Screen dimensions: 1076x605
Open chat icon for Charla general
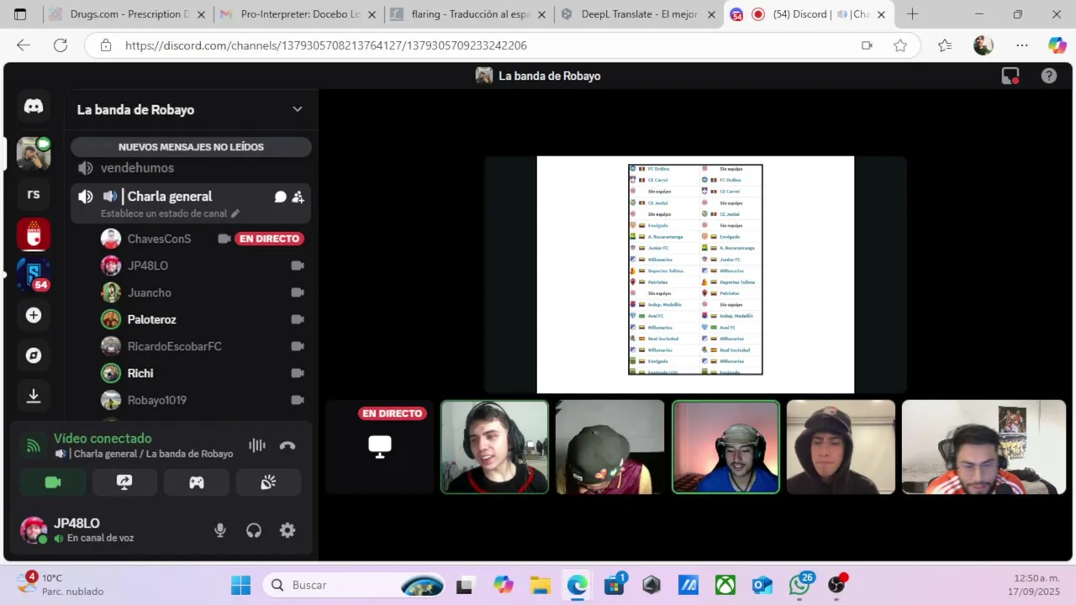coord(280,197)
